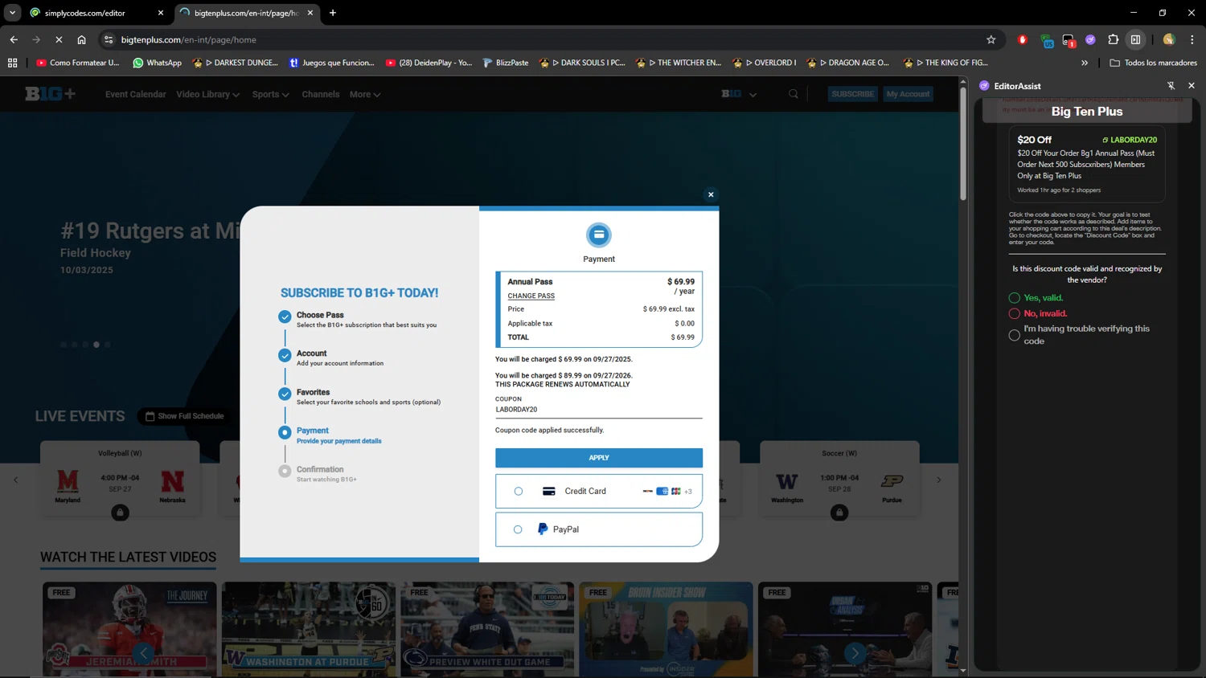
Task: Click the lock icon on Maryland vs Nebraska card
Action: [120, 513]
